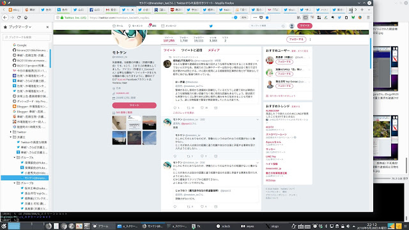Close the active Twitter browser tab
Screen dimensions: 409x230
pos(132,10)
